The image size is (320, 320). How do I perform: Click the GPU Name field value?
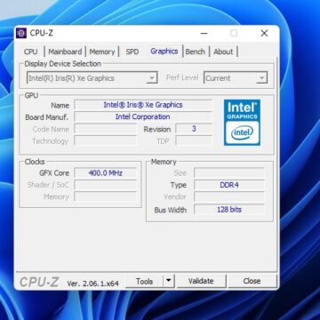[143, 105]
